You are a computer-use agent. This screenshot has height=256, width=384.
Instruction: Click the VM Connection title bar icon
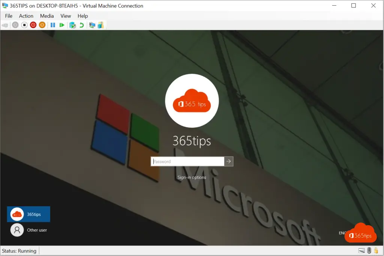tap(5, 5)
